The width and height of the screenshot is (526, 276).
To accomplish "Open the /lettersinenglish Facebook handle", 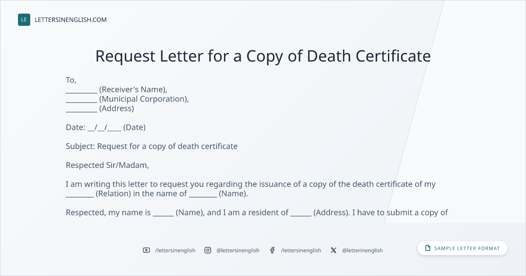I will click(x=301, y=250).
